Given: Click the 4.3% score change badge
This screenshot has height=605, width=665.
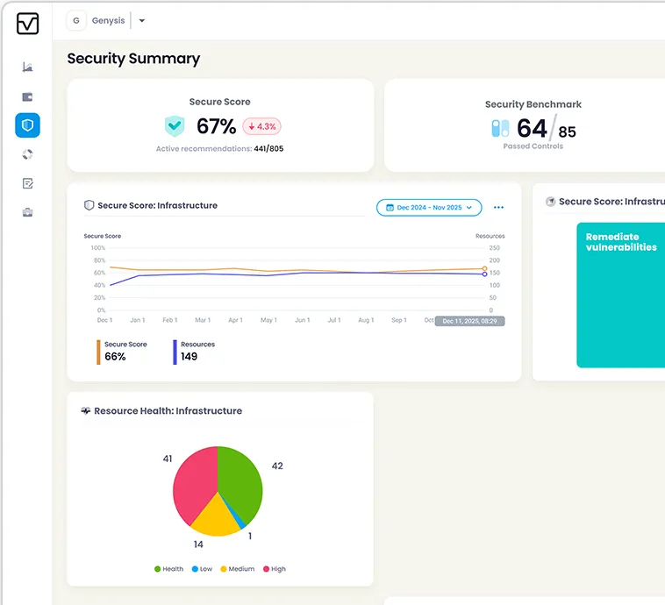Looking at the screenshot, I should pos(261,126).
